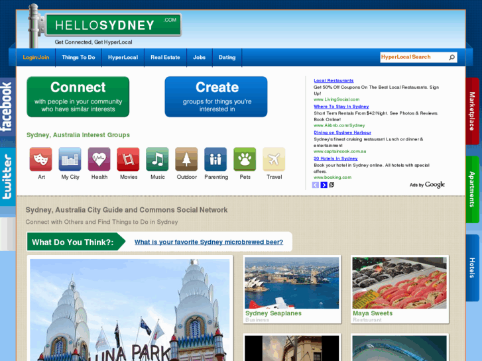Viewport: 482px width, 361px height.
Task: Open the Outdoor group icon
Action: [x=186, y=159]
